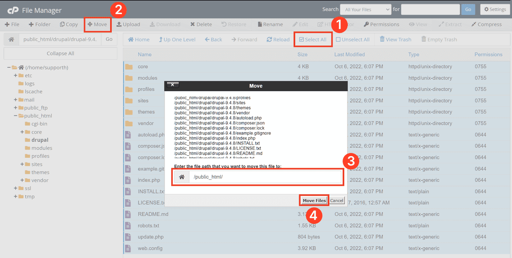
Task: Click Collapse All in sidebar
Action: (60, 53)
